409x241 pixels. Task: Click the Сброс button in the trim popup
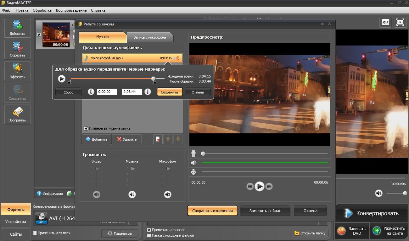pyautogui.click(x=68, y=92)
